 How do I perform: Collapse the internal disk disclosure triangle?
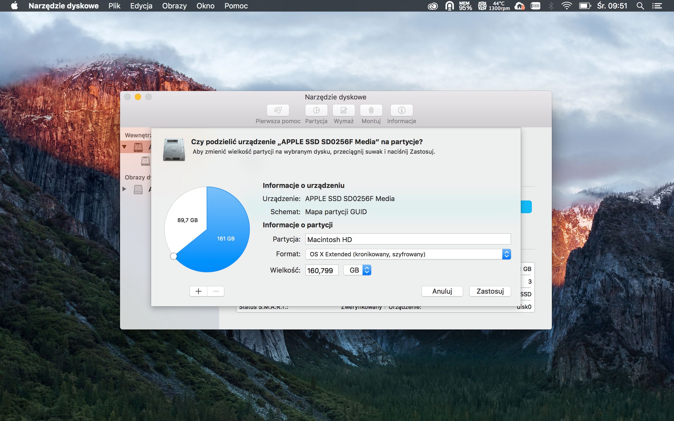point(124,147)
